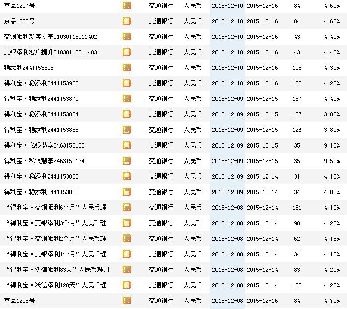Click the 售 icon beside 稳添利2441153886

pos(126,176)
